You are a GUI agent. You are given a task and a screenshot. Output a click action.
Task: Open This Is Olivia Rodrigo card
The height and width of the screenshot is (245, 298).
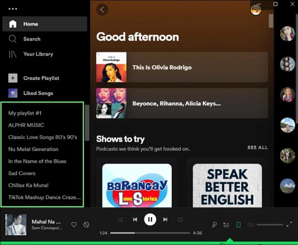click(x=182, y=67)
